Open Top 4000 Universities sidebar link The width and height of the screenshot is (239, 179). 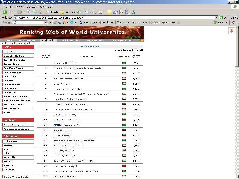[15, 60]
